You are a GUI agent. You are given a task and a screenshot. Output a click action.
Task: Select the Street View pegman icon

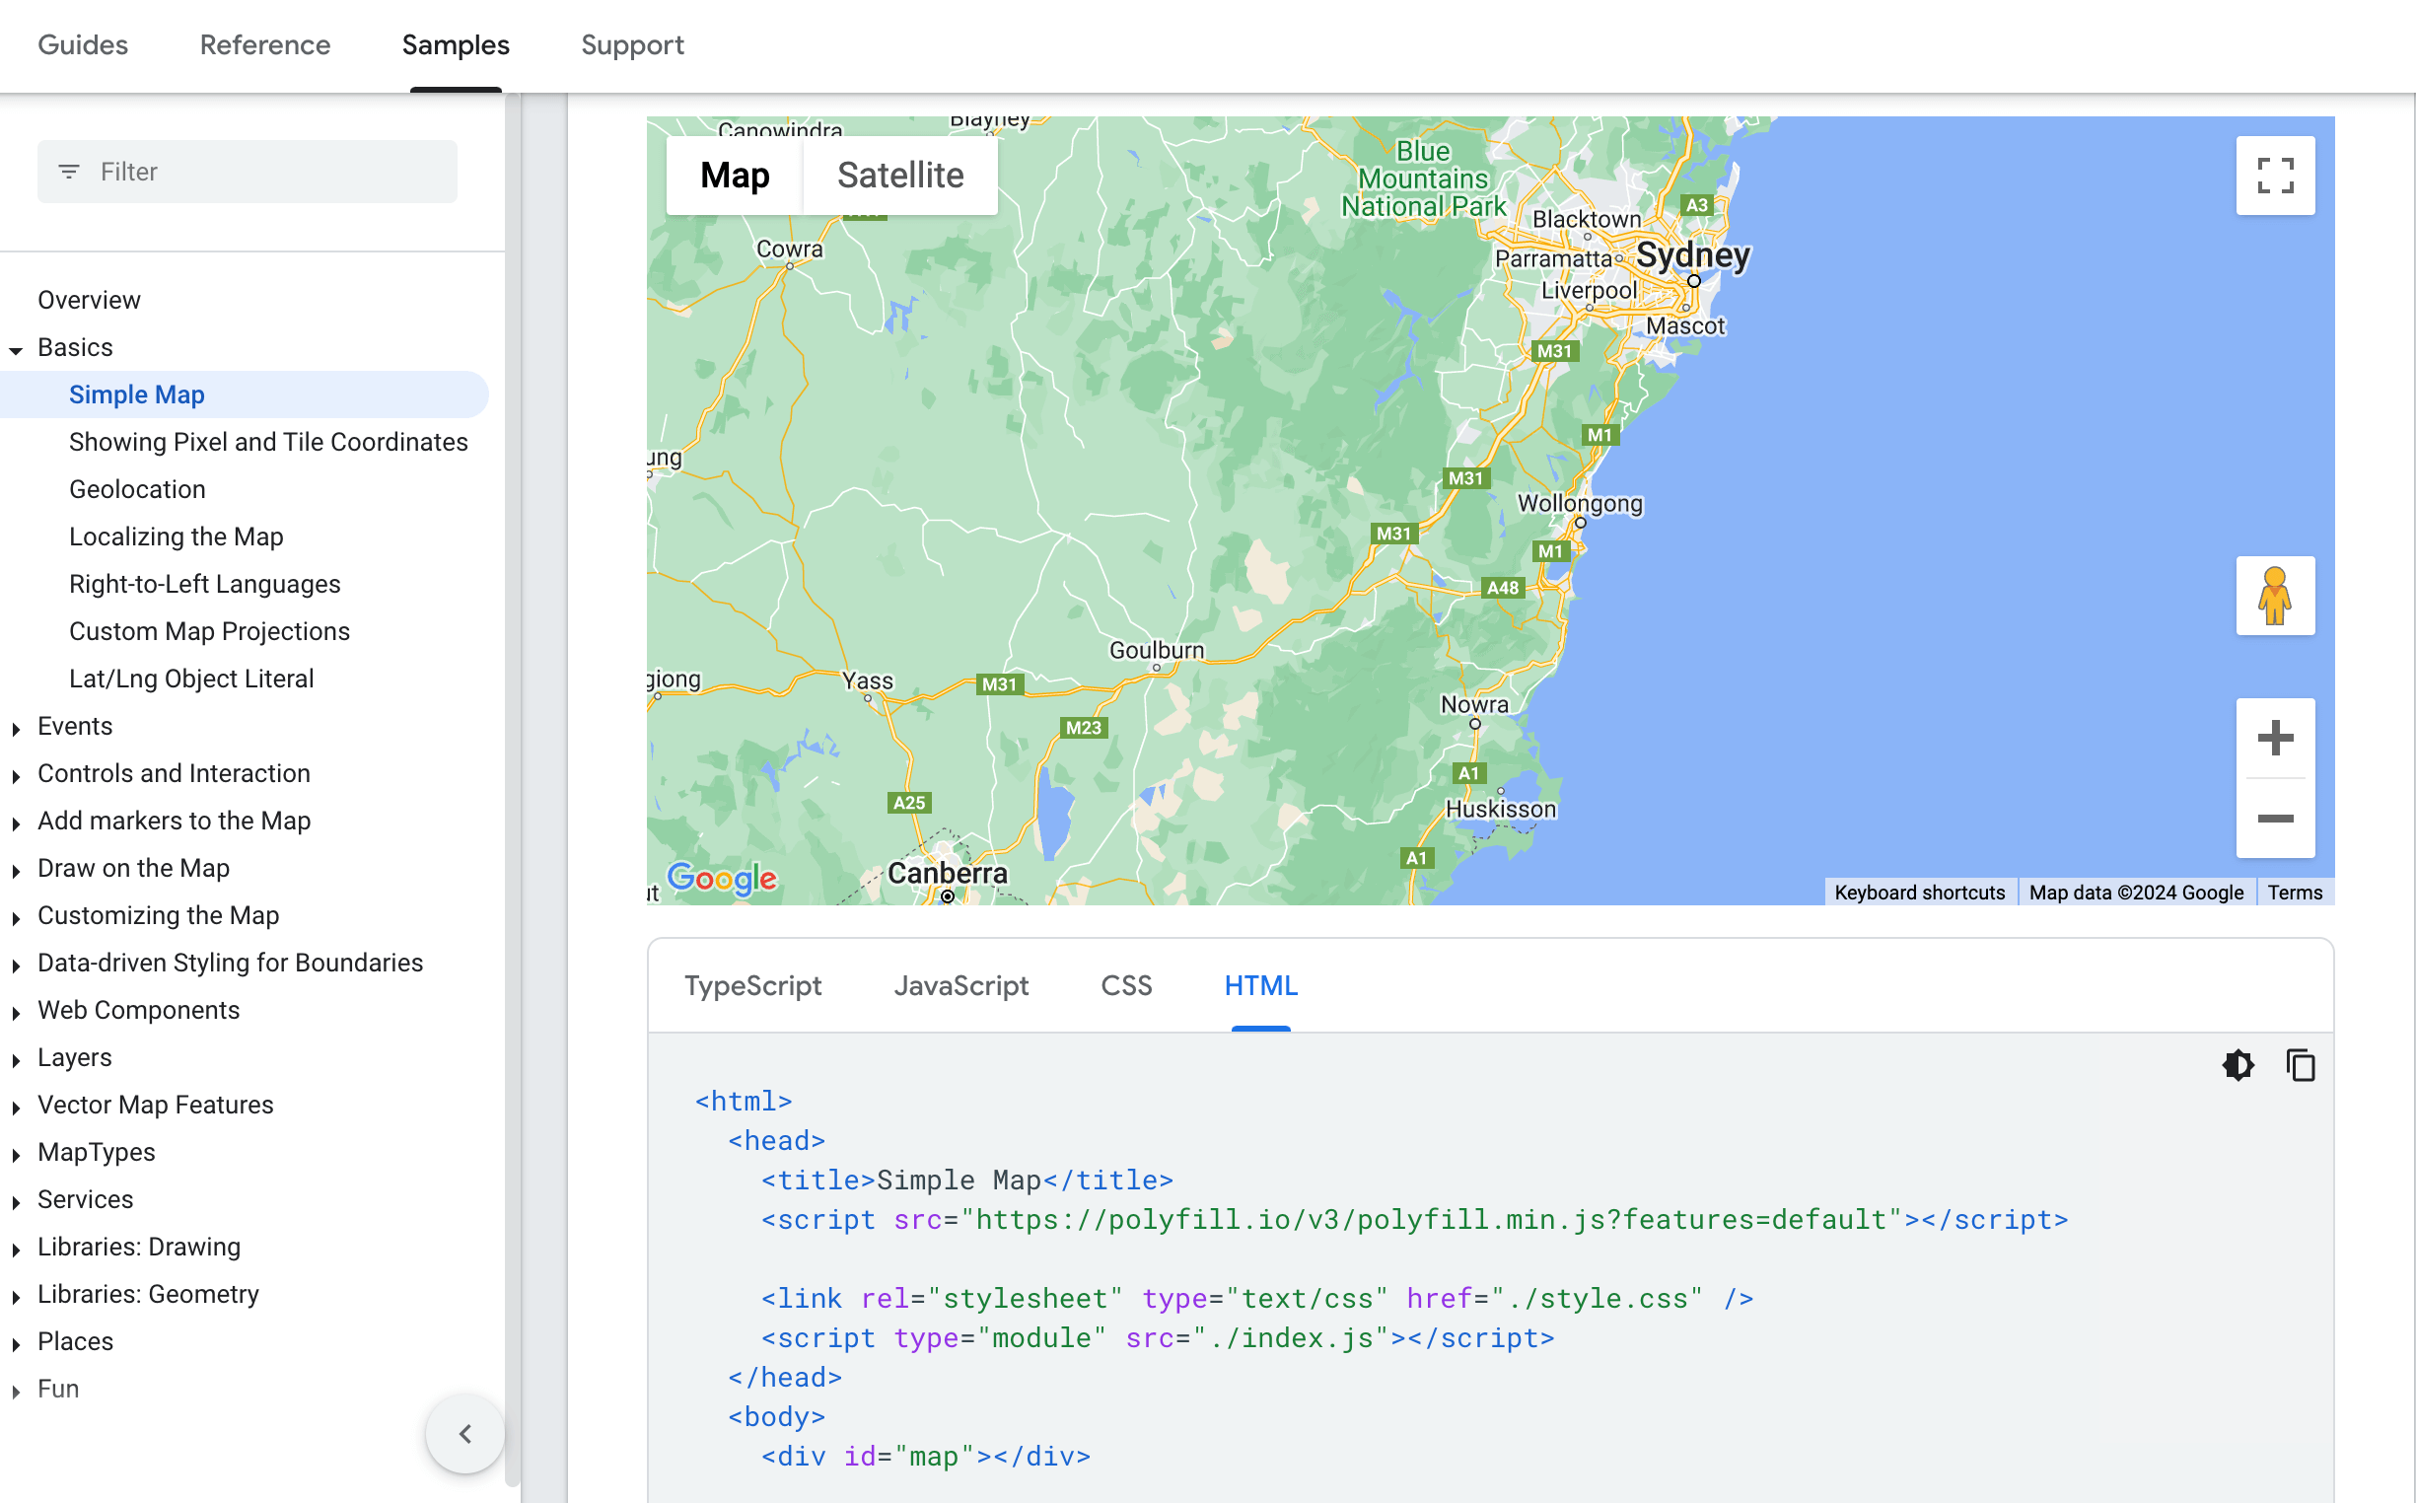2274,596
